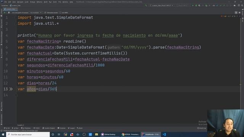Open Project Structure folder icon in toolbar
Image resolution: width=244 pixels, height=137 pixels.
[235, 5]
